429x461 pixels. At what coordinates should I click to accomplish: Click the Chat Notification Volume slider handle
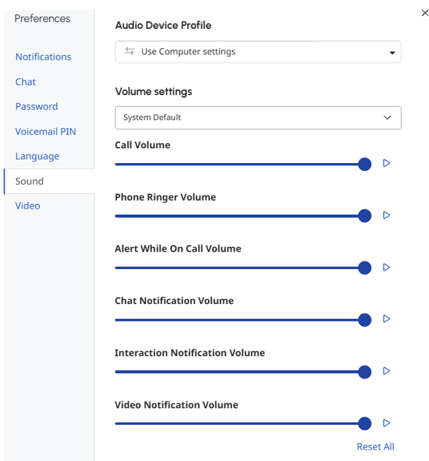(365, 320)
